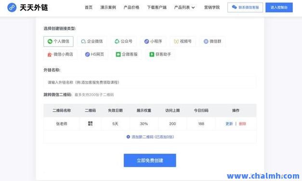The width and height of the screenshot is (302, 181).
Task: Click the QR code icon for 张老师
Action: [x=90, y=124]
